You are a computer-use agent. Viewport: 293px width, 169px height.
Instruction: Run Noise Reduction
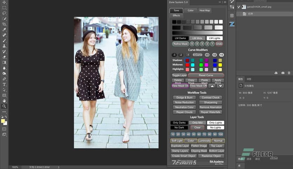(x=184, y=102)
